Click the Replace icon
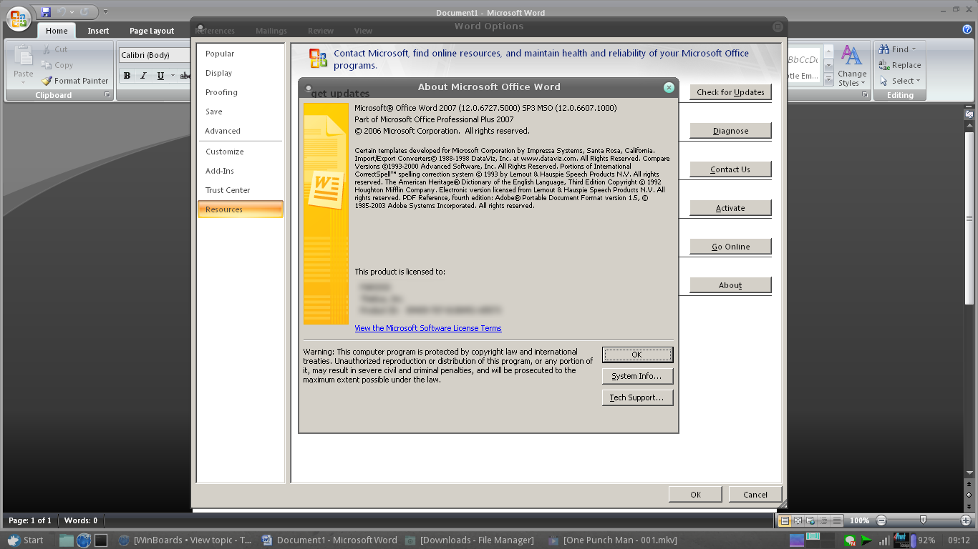Screen dimensions: 978x549 tap(884, 65)
